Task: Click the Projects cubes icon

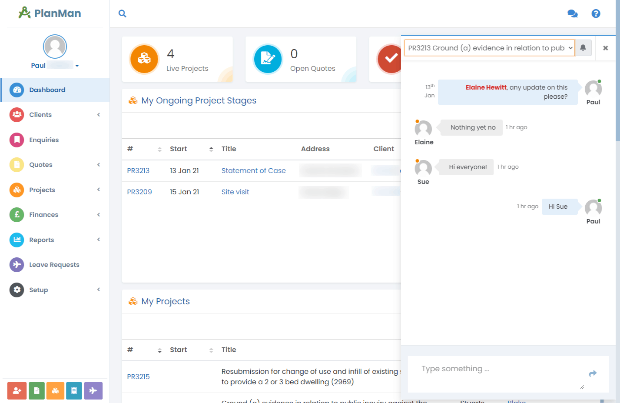Action: 17,190
